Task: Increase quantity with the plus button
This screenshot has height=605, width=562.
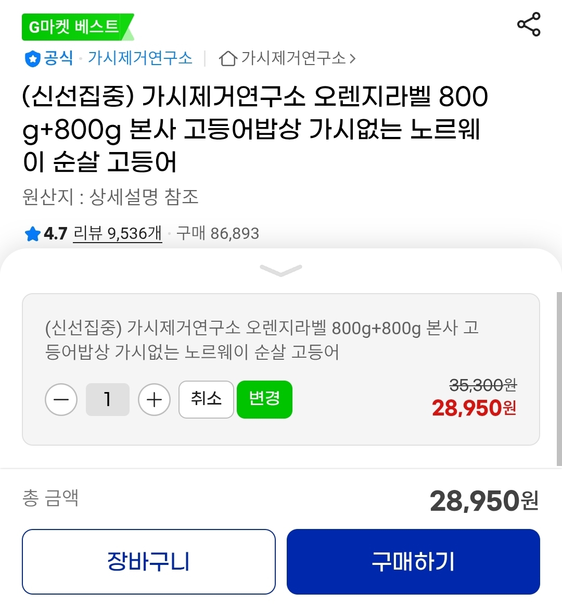Action: (154, 399)
